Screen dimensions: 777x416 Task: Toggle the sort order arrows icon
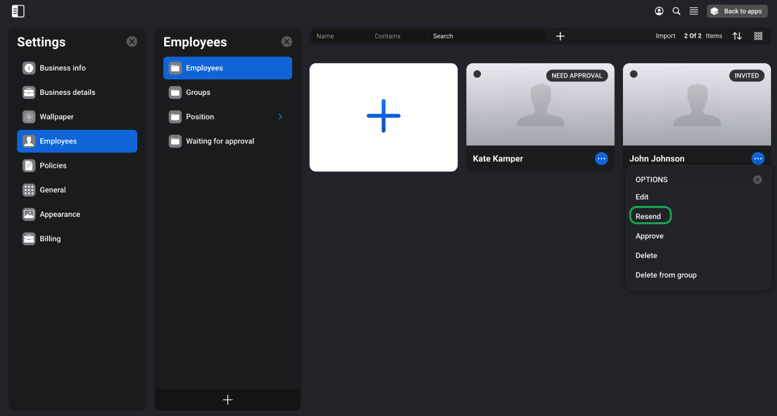point(737,36)
